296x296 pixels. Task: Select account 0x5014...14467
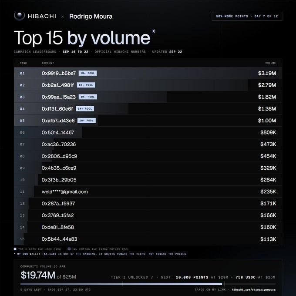pyautogui.click(x=58, y=132)
